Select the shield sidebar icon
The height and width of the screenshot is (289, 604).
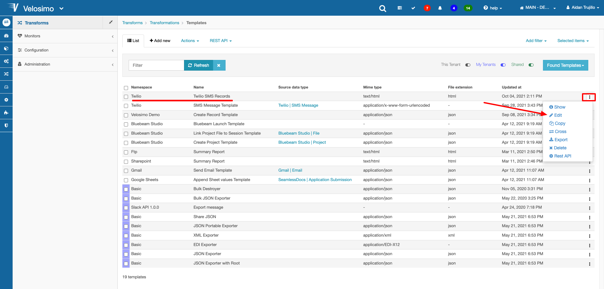point(6,126)
